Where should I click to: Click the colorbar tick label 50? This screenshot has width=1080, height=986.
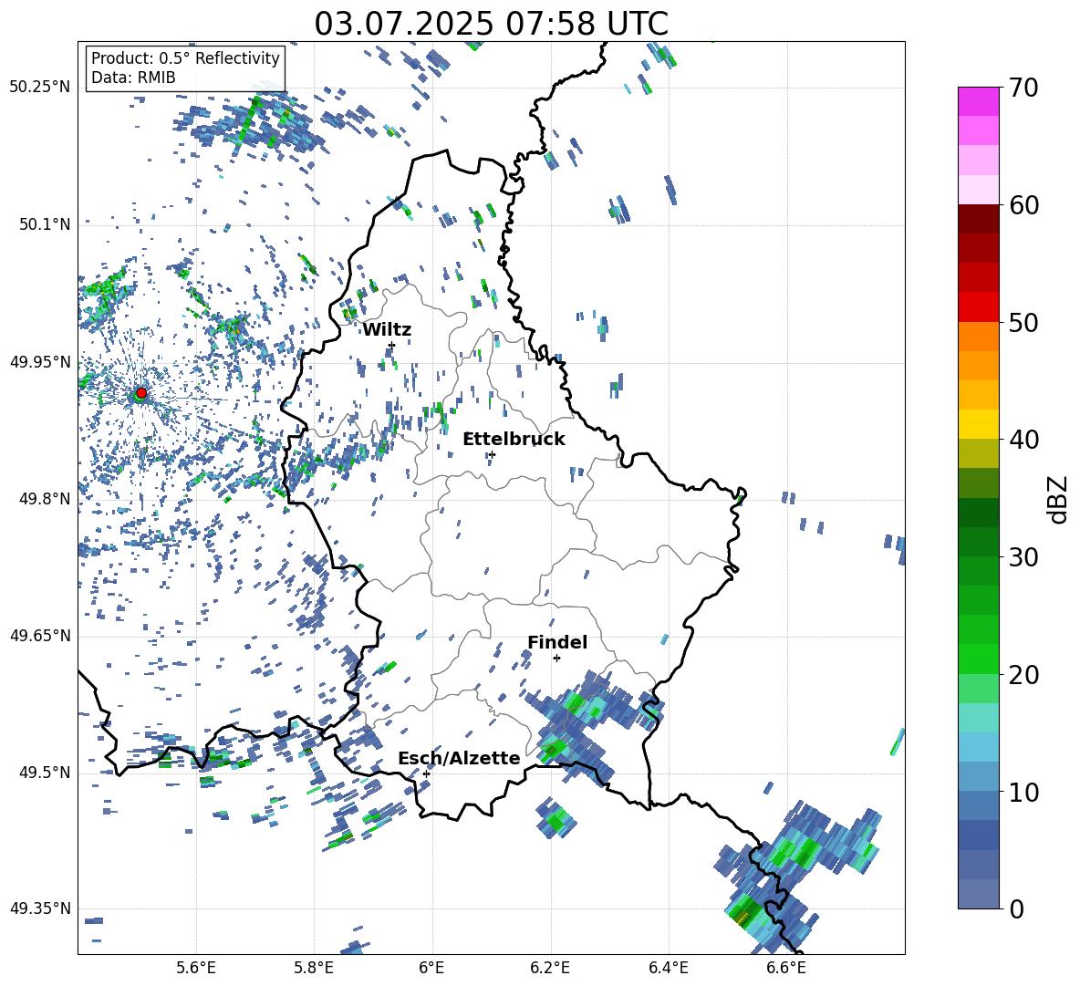point(1024,323)
